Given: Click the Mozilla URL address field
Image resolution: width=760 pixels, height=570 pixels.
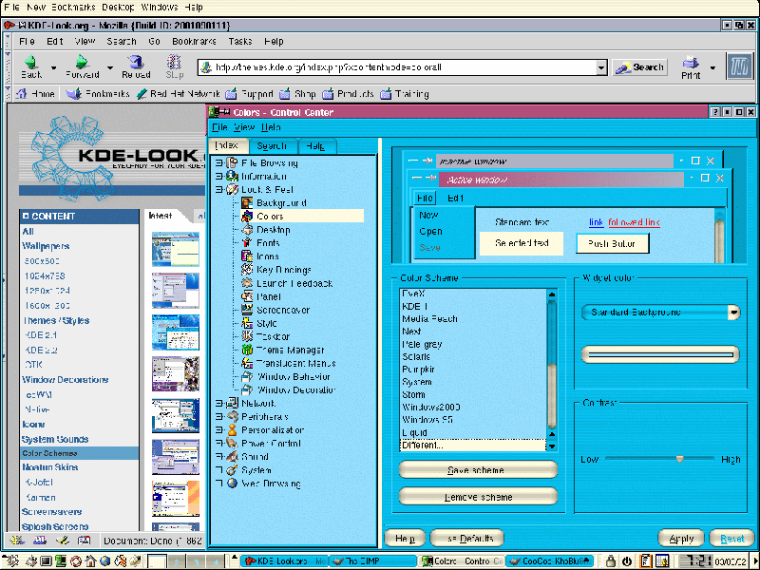Looking at the screenshot, I should 397,67.
